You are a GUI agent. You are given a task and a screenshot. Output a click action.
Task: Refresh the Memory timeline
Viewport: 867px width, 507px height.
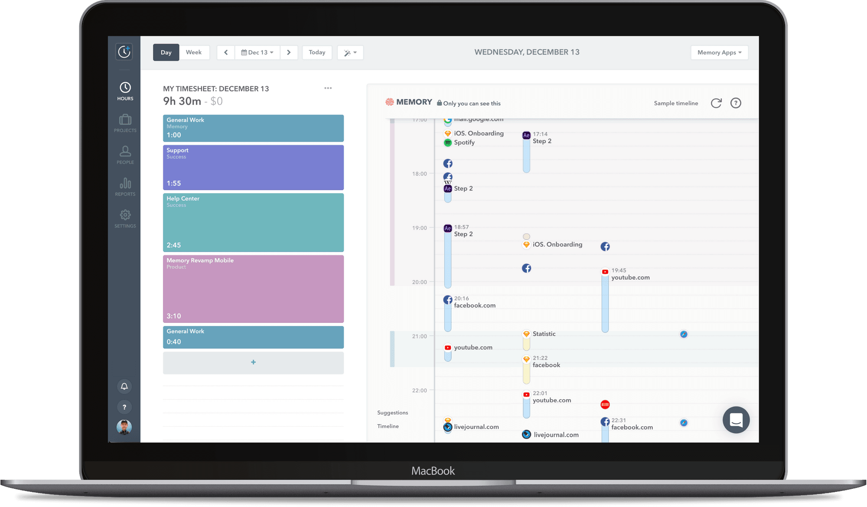(x=716, y=103)
